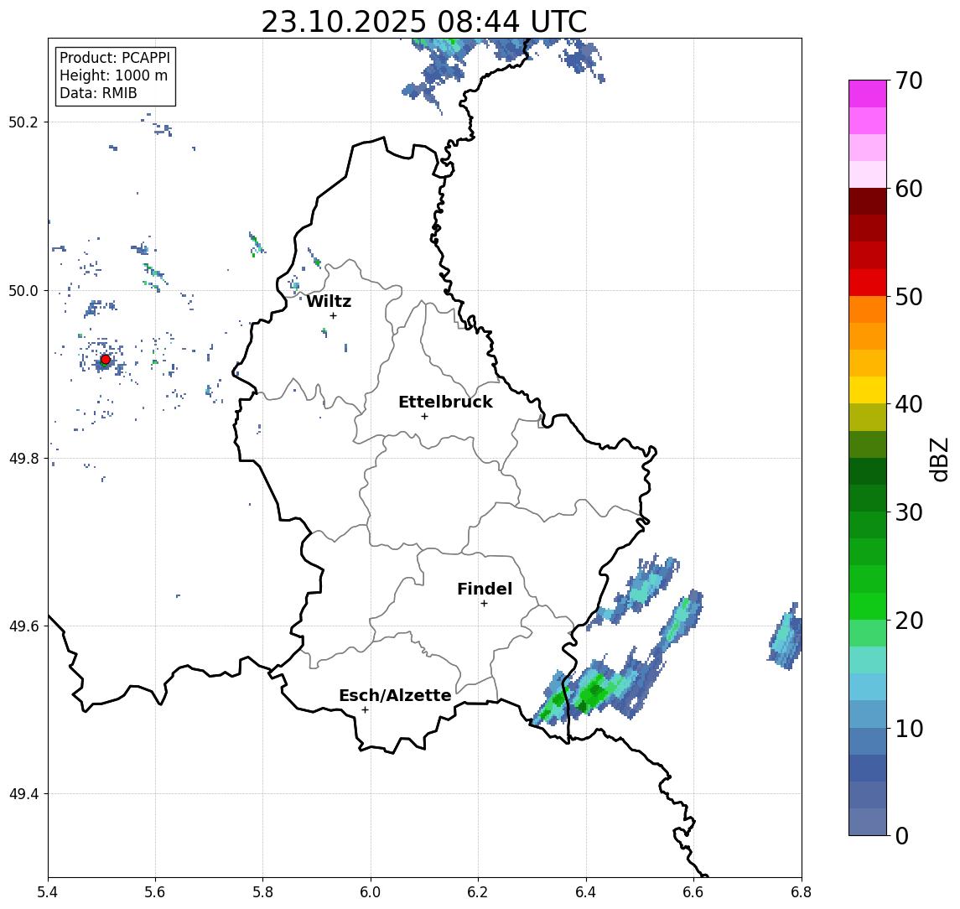This screenshot has height=909, width=960.
Task: Click the plus marker below Esch/Alzette
Action: coord(365,710)
